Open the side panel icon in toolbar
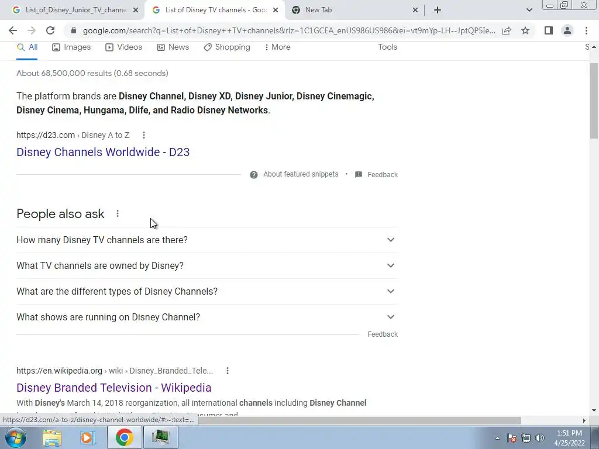 coord(549,30)
